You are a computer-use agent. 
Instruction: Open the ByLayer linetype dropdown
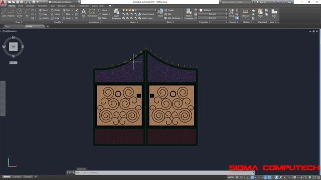(x=213, y=18)
